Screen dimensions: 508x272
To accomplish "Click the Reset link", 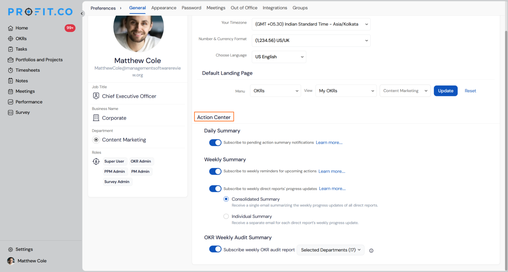I will 470,91.
